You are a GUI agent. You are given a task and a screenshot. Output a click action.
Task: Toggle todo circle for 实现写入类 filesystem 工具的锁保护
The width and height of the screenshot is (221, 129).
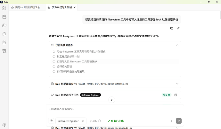tap(54, 61)
